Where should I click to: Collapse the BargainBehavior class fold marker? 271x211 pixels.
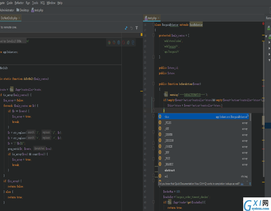click(153, 25)
